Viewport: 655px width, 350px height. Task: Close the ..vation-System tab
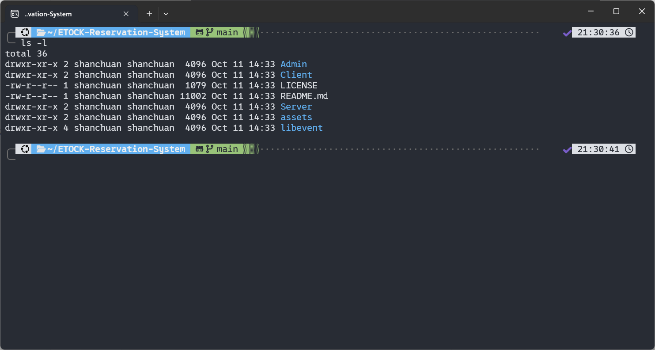click(126, 14)
